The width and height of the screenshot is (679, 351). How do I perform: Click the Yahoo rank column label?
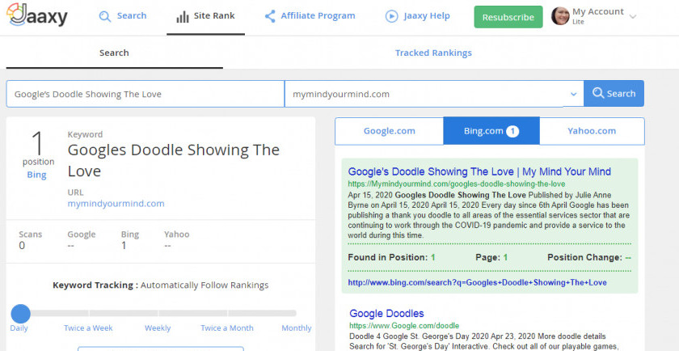[x=177, y=235]
